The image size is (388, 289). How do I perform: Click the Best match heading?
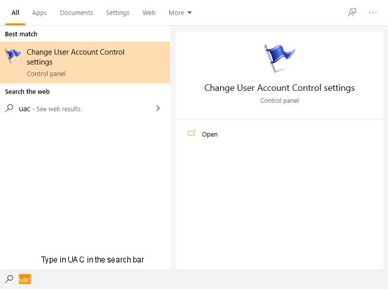[x=21, y=34]
